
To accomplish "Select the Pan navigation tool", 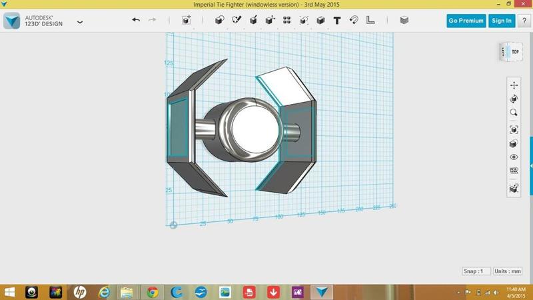I will [x=514, y=85].
